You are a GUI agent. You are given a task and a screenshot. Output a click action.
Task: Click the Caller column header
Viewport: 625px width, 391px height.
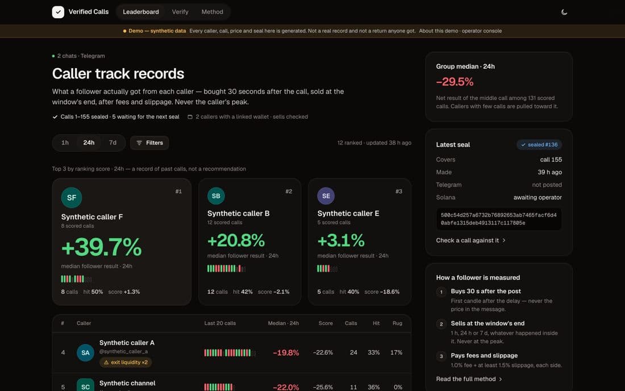[84, 323]
